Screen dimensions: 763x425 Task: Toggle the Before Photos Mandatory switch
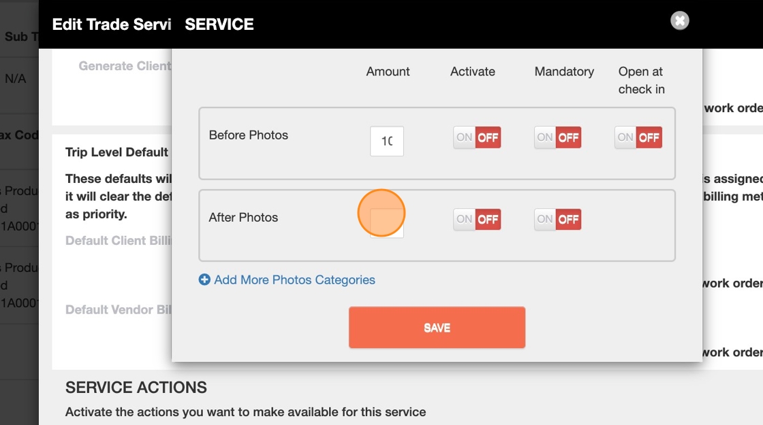pos(557,137)
